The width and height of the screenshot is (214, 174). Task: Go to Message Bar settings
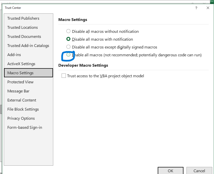pyautogui.click(x=28, y=91)
